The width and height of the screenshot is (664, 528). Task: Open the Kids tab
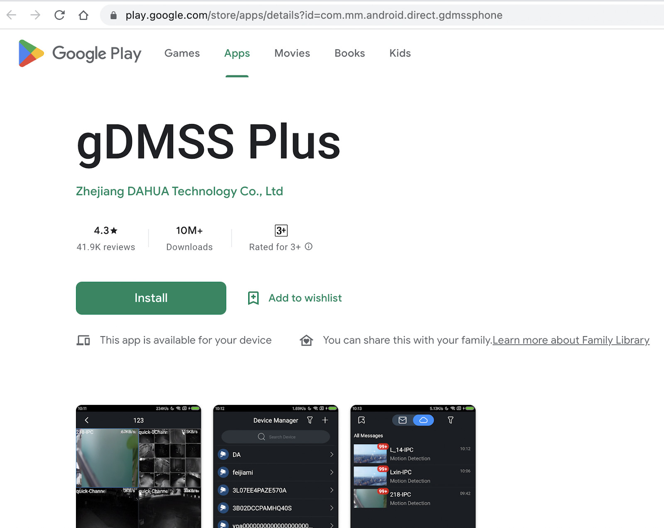400,53
